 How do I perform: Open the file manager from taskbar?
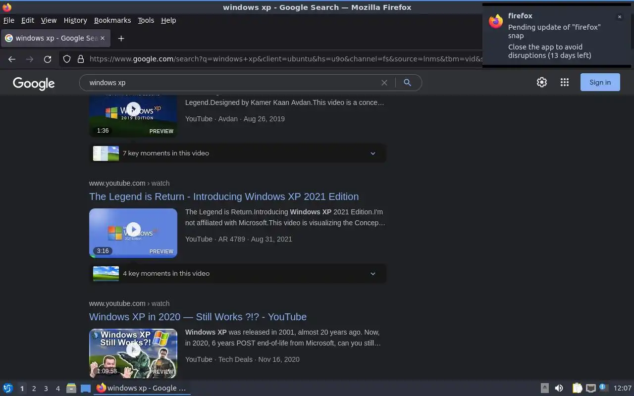tap(71, 388)
